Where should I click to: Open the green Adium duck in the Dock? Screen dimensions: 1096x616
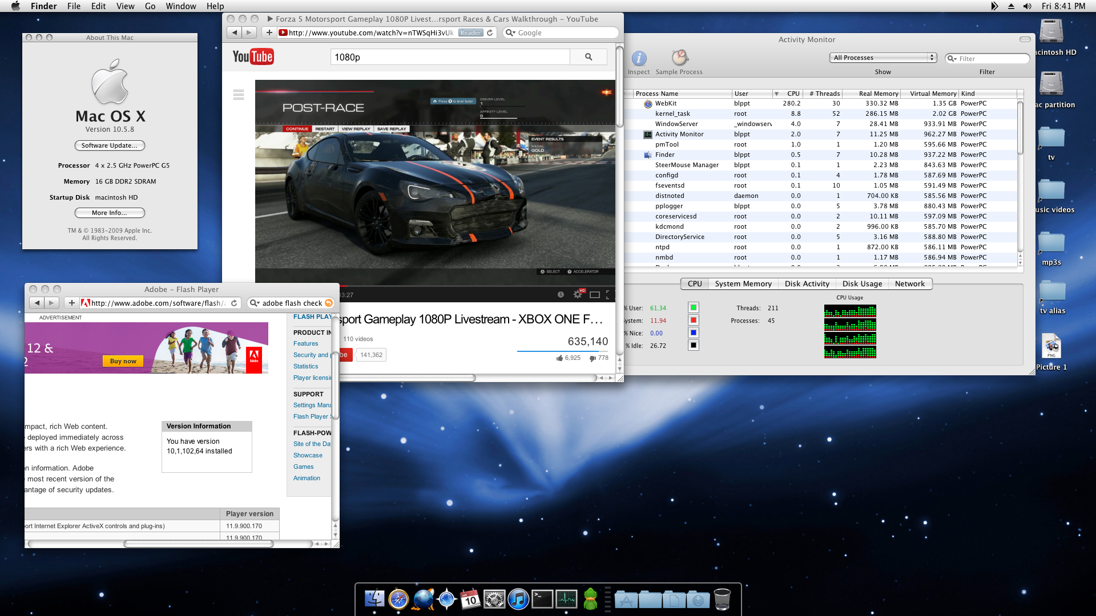[x=590, y=599]
